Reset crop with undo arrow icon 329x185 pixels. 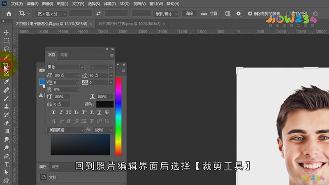coord(315,14)
